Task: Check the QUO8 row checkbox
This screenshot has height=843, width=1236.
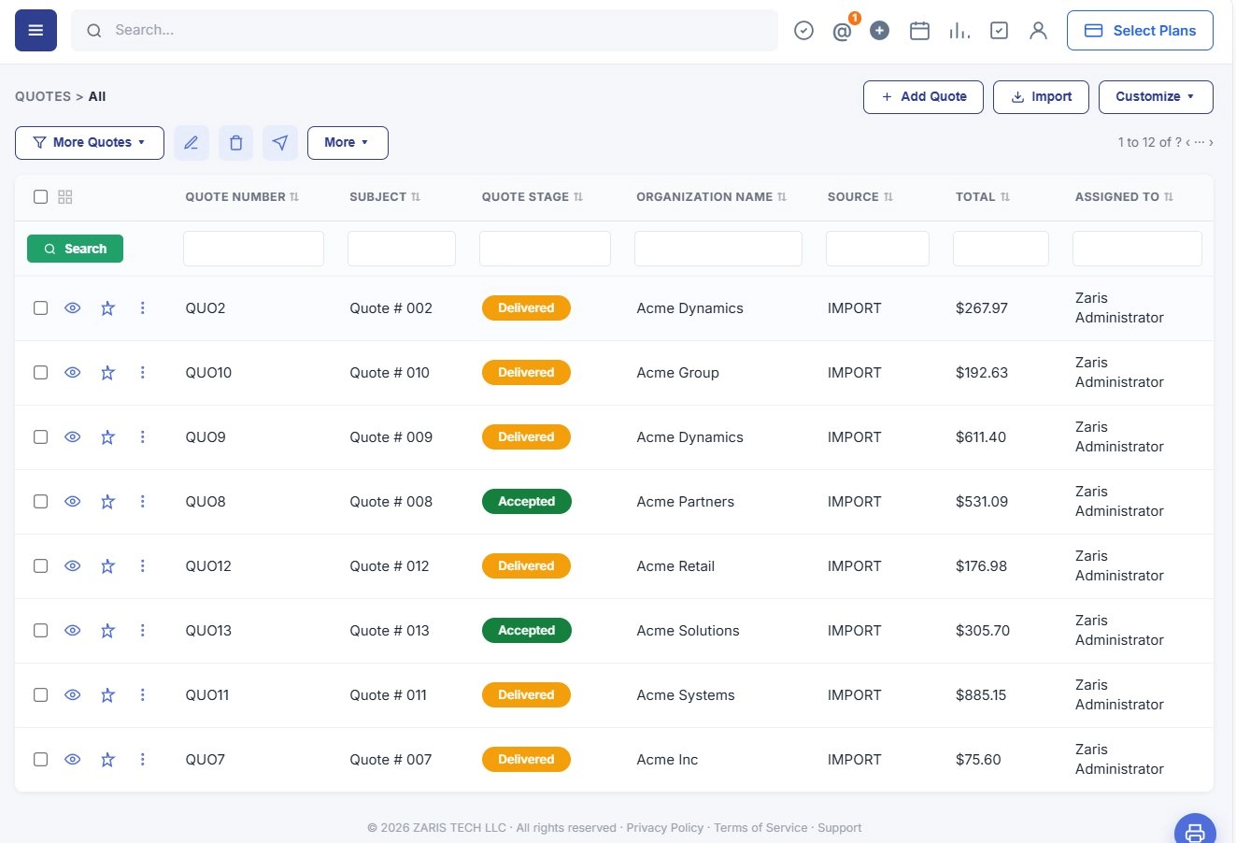Action: (40, 502)
